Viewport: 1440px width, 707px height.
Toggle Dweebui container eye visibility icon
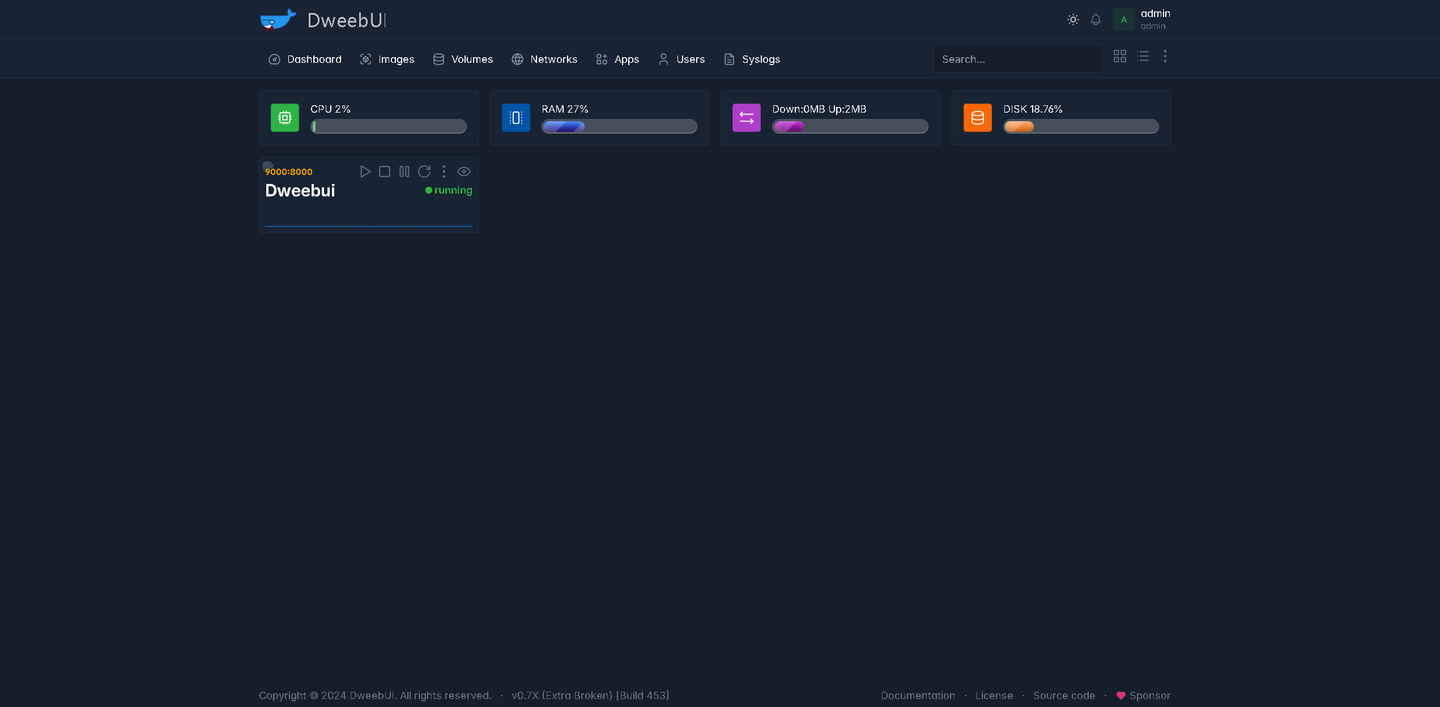tap(464, 172)
